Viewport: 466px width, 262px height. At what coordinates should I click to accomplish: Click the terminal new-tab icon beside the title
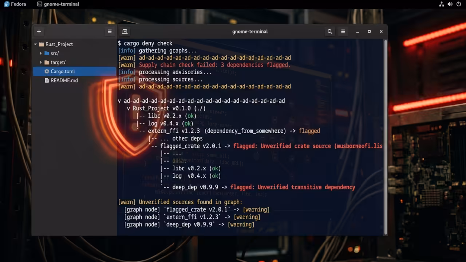pos(125,32)
